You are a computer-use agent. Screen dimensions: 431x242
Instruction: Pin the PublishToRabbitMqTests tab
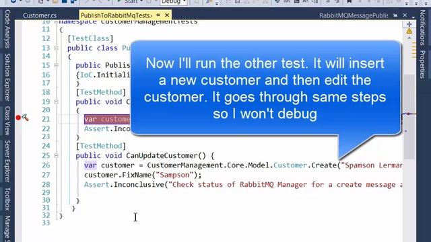point(158,15)
